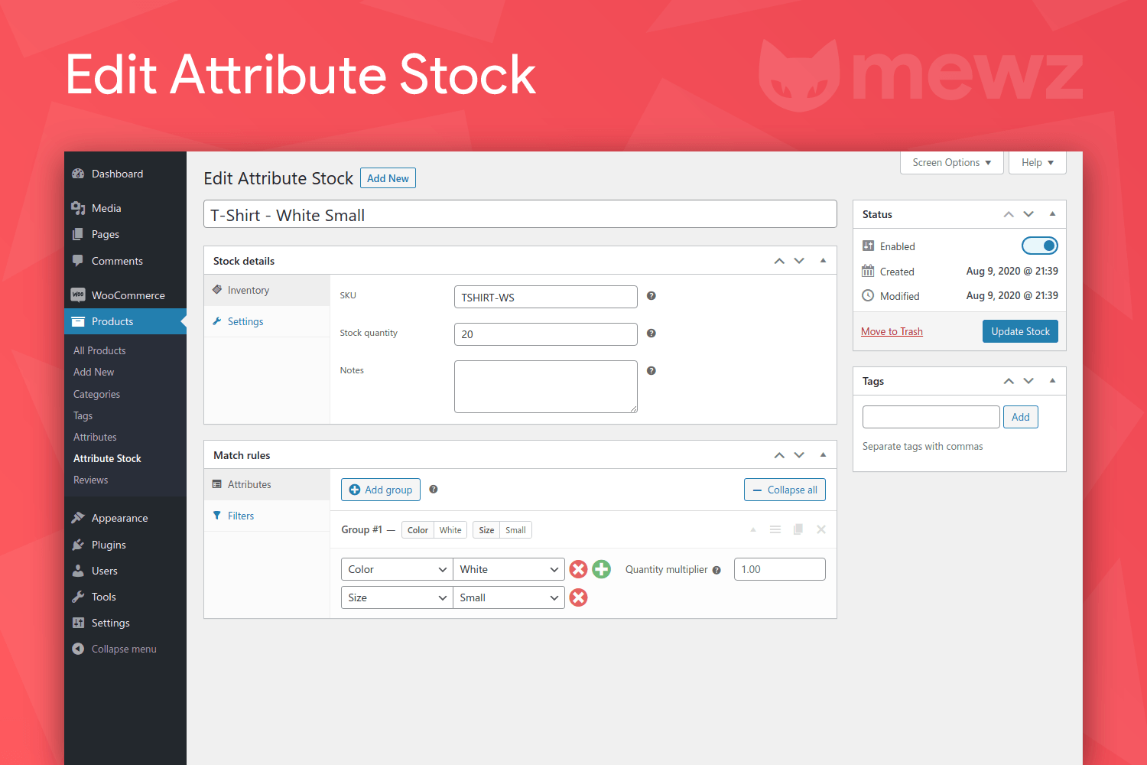Open the SKU help question-mark icon
Image resolution: width=1147 pixels, height=765 pixels.
tap(651, 295)
